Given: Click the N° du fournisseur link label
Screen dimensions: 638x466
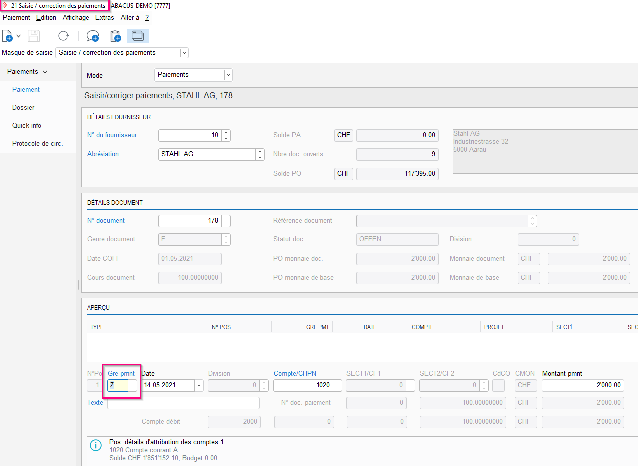Looking at the screenshot, I should click(x=112, y=135).
